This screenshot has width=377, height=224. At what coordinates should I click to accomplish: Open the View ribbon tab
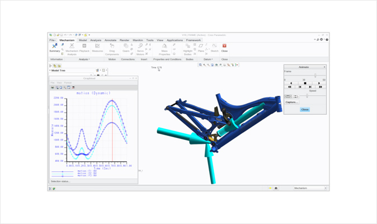click(x=160, y=40)
